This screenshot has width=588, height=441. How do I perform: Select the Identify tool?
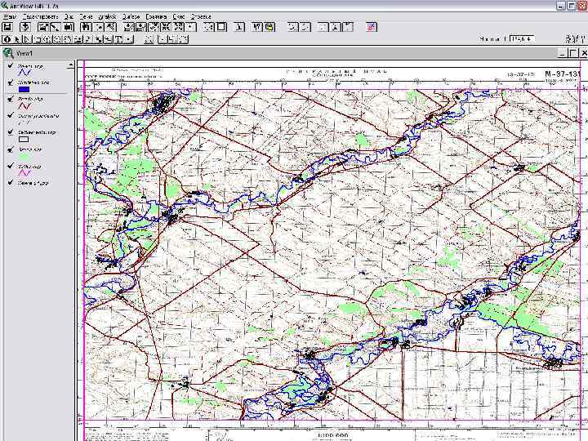[7, 39]
